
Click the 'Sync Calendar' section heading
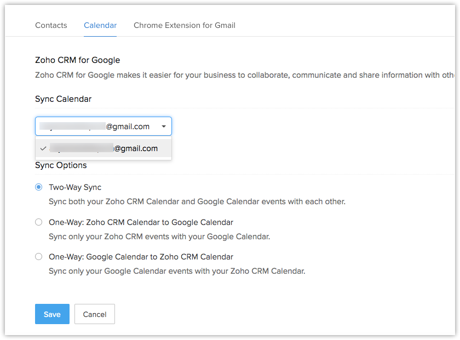(x=63, y=99)
